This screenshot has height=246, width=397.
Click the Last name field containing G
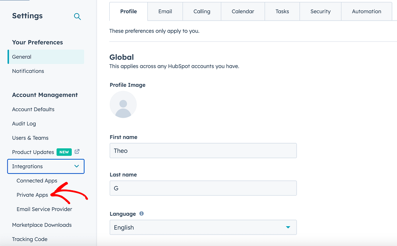(x=203, y=188)
